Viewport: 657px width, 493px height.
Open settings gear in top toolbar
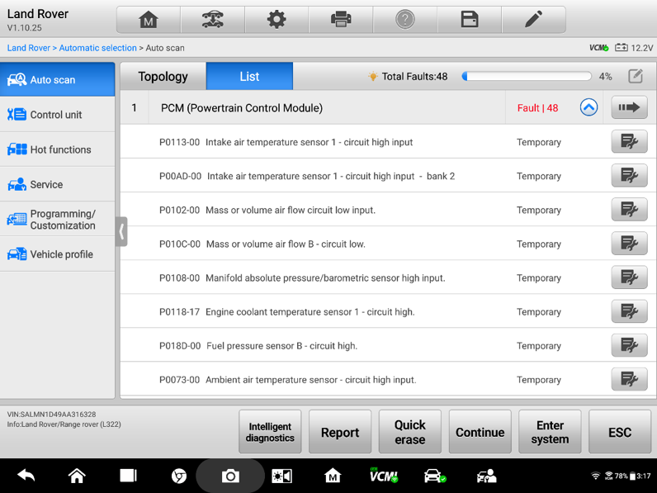point(277,20)
